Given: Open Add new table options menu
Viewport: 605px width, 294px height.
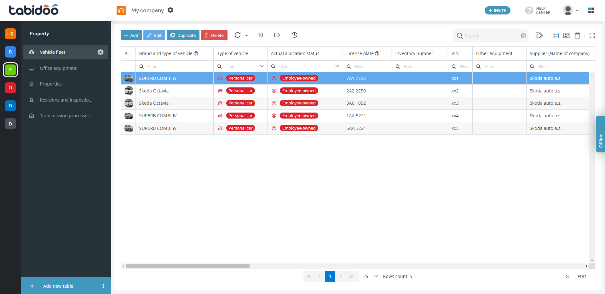Looking at the screenshot, I should pyautogui.click(x=103, y=286).
